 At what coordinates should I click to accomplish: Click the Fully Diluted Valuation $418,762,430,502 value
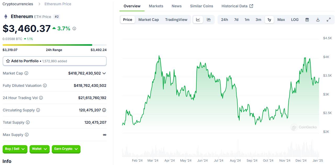click(90, 86)
